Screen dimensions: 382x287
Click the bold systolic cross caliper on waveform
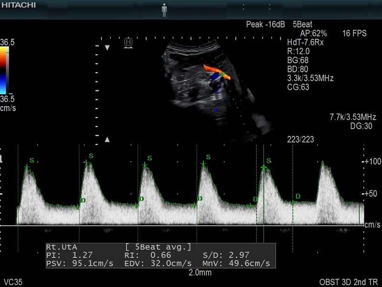coord(263,168)
